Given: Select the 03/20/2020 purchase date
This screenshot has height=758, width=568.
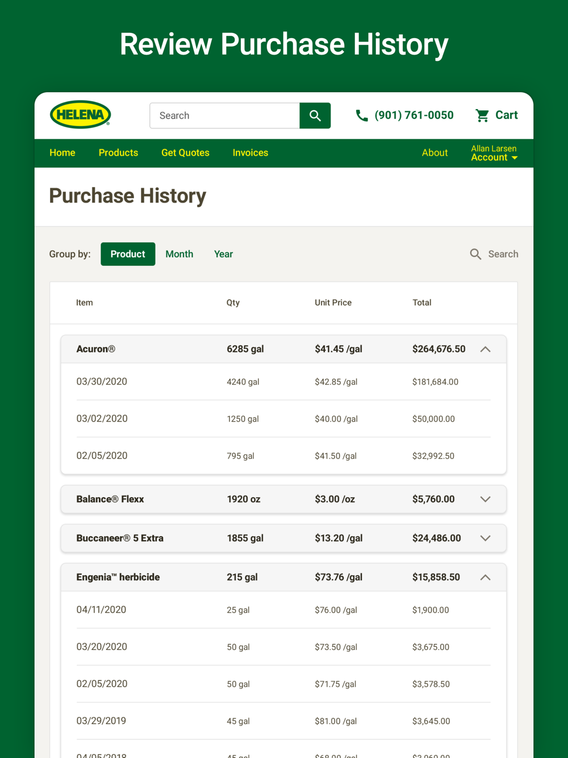Looking at the screenshot, I should 102,647.
